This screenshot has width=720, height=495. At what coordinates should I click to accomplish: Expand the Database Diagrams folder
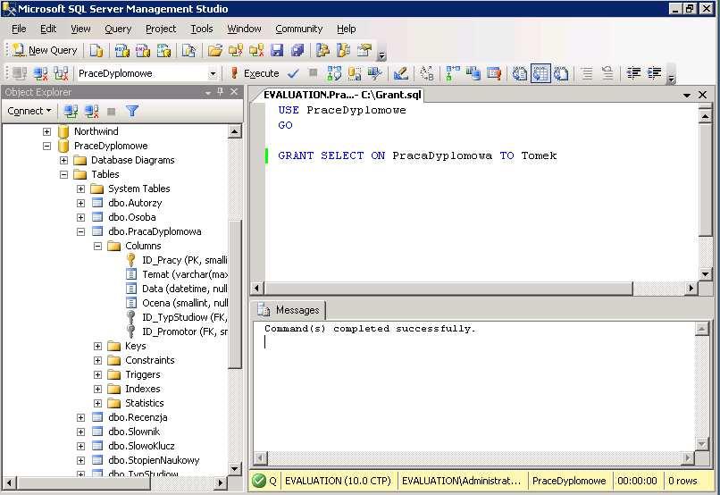pyautogui.click(x=63, y=160)
